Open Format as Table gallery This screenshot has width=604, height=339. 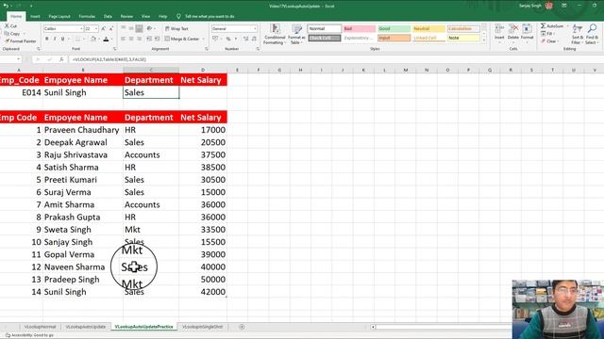296,35
